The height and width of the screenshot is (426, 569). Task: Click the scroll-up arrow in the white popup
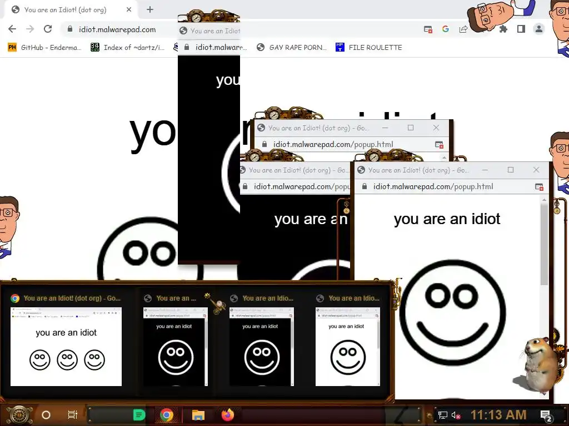pyautogui.click(x=544, y=200)
